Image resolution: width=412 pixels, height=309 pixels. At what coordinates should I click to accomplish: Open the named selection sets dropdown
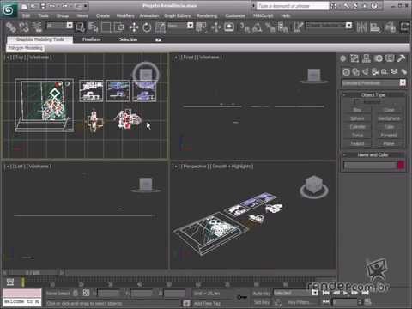[329, 26]
